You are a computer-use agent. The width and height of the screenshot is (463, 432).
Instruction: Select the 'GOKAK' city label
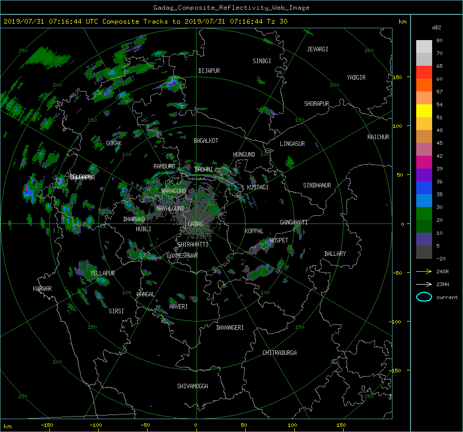point(114,143)
